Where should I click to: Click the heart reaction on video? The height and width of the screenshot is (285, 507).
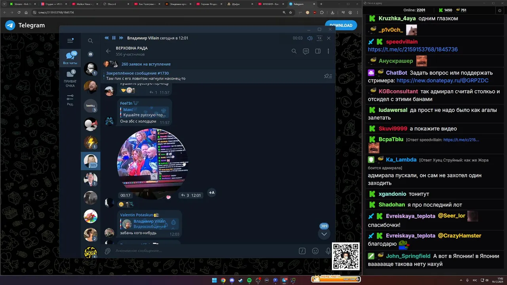tap(168, 197)
